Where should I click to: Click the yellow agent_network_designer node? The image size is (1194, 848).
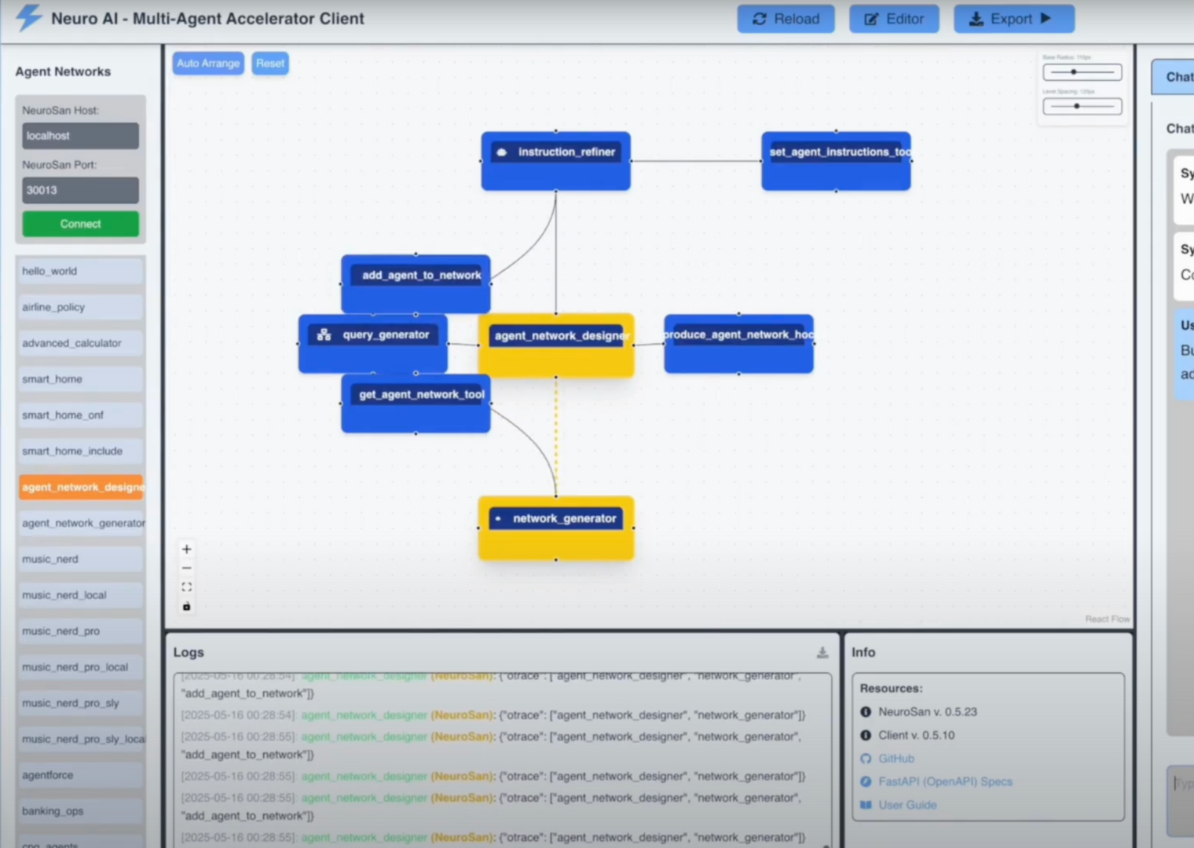click(x=556, y=345)
